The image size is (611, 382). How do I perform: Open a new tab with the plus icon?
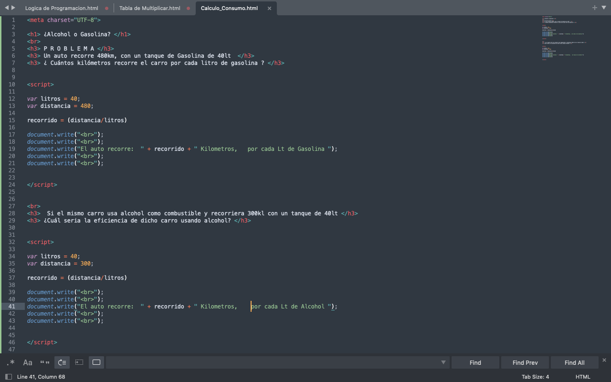[594, 8]
